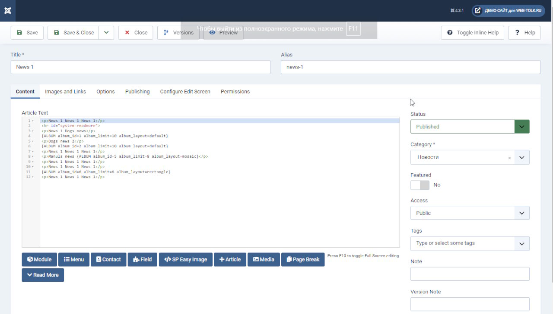Collapse code fold arrow on line 1
This screenshot has width=553, height=314.
(x=33, y=121)
